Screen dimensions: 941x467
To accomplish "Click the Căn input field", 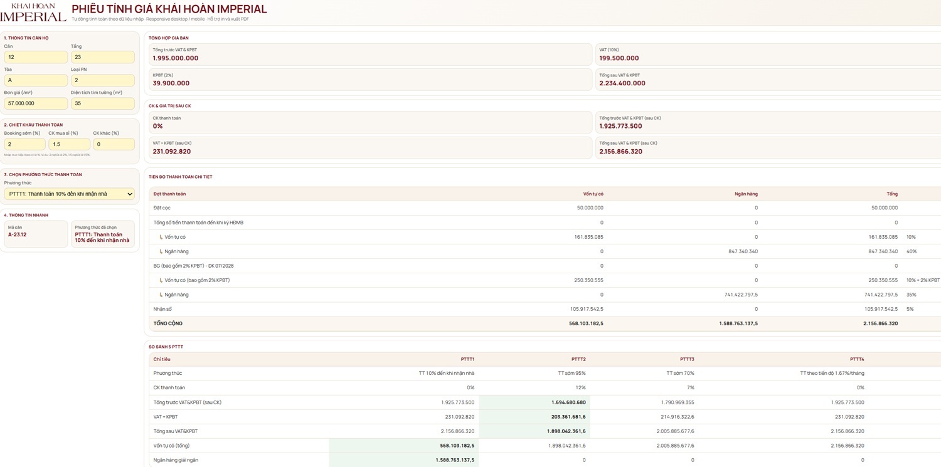I will tap(36, 57).
